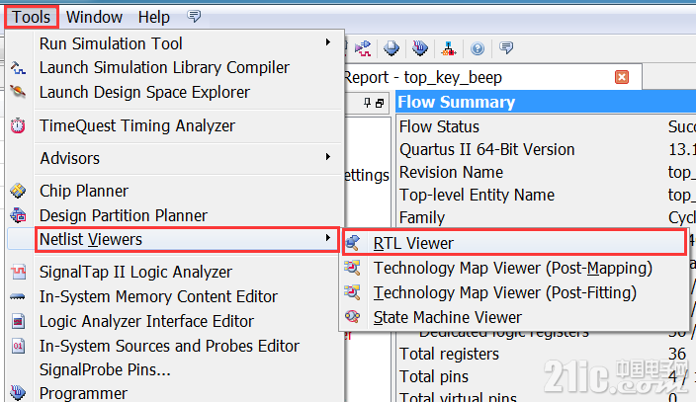Click the State Machine Viewer icon
Viewport: 696px width, 402px height.
pos(352,317)
